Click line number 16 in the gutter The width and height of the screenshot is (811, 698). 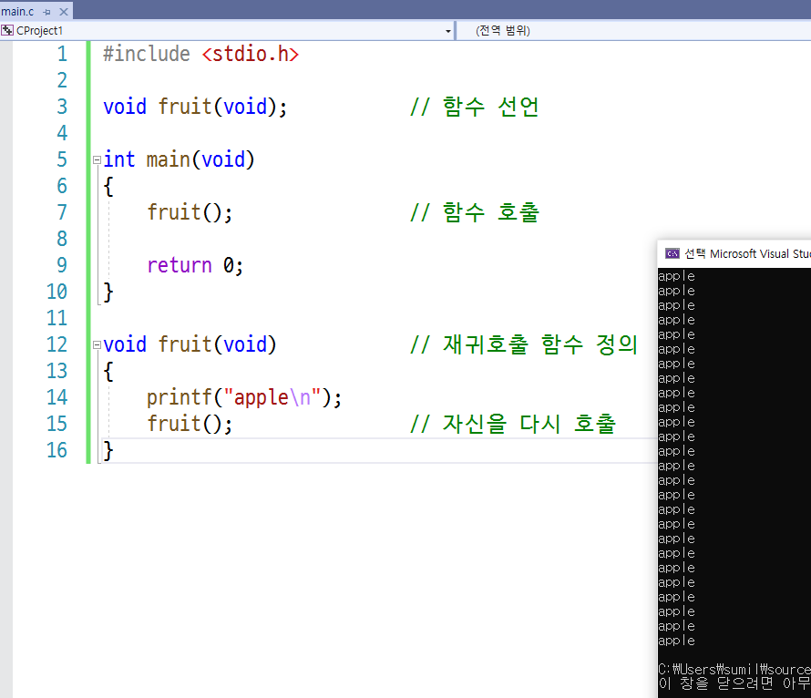(56, 450)
